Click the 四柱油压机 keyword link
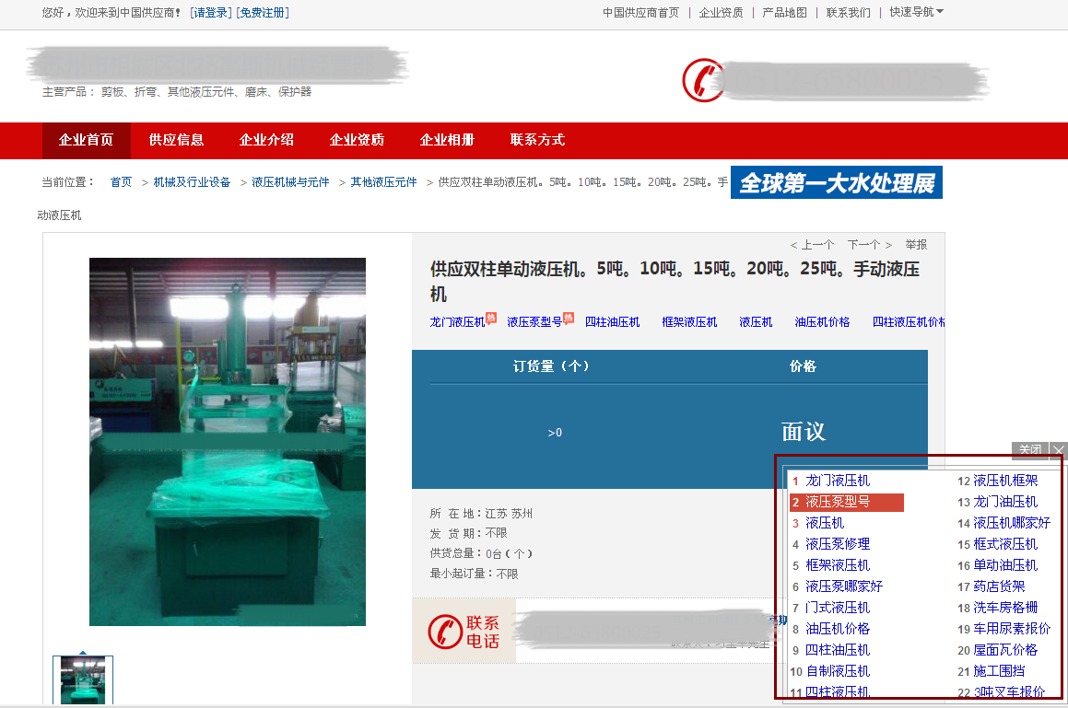1068x708 pixels. (x=614, y=321)
